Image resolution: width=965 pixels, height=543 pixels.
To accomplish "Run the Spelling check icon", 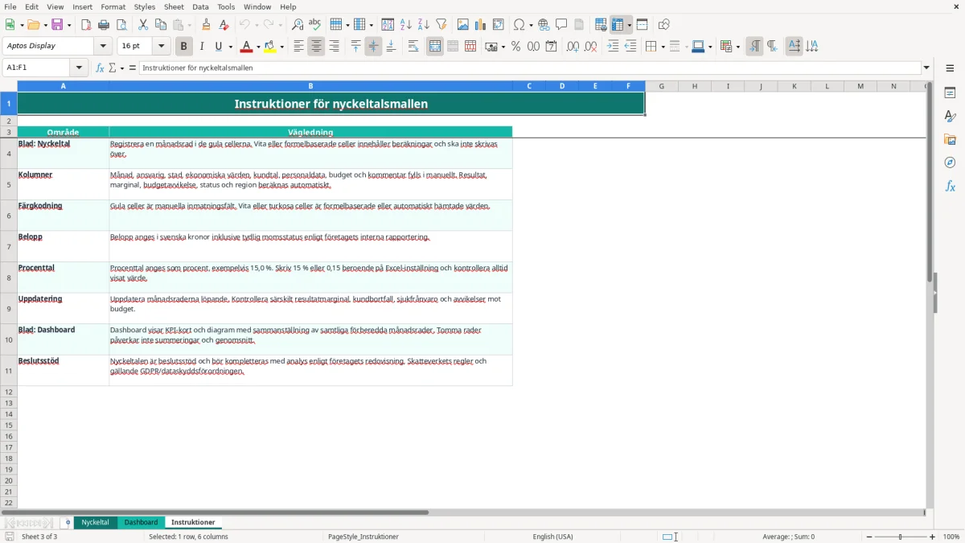I will [315, 25].
